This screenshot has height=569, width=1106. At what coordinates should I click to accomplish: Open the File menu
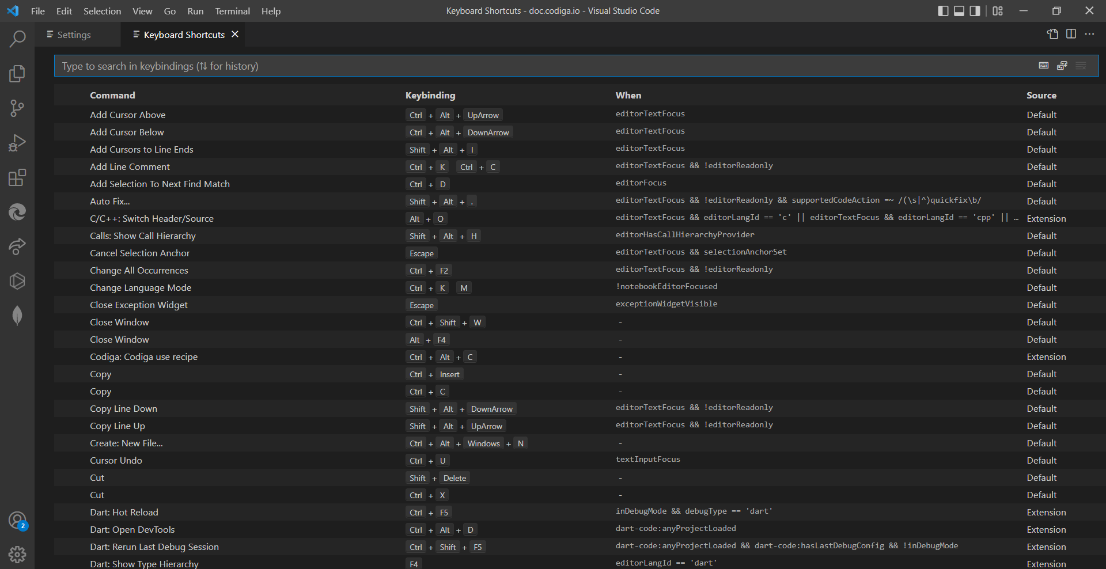[38, 11]
